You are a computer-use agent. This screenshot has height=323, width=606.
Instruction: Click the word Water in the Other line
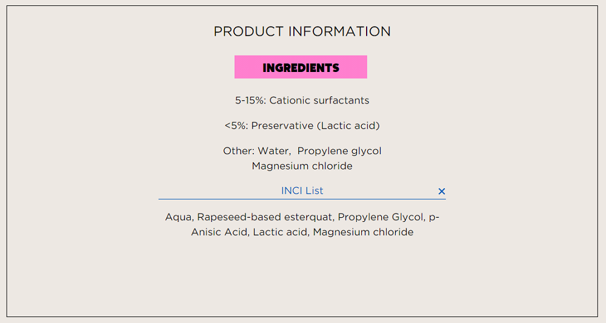coord(274,151)
